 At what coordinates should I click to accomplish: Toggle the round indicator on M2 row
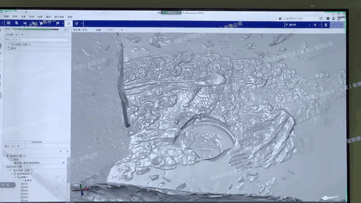click(58, 187)
